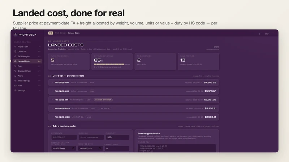Click the FX Currencies stat card
The height and width of the screenshot is (162, 289).
155,62
